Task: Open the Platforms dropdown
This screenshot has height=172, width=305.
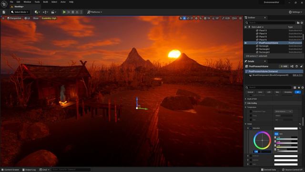Action: click(x=95, y=12)
